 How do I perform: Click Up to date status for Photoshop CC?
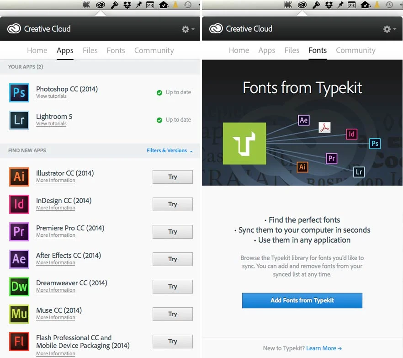[174, 92]
